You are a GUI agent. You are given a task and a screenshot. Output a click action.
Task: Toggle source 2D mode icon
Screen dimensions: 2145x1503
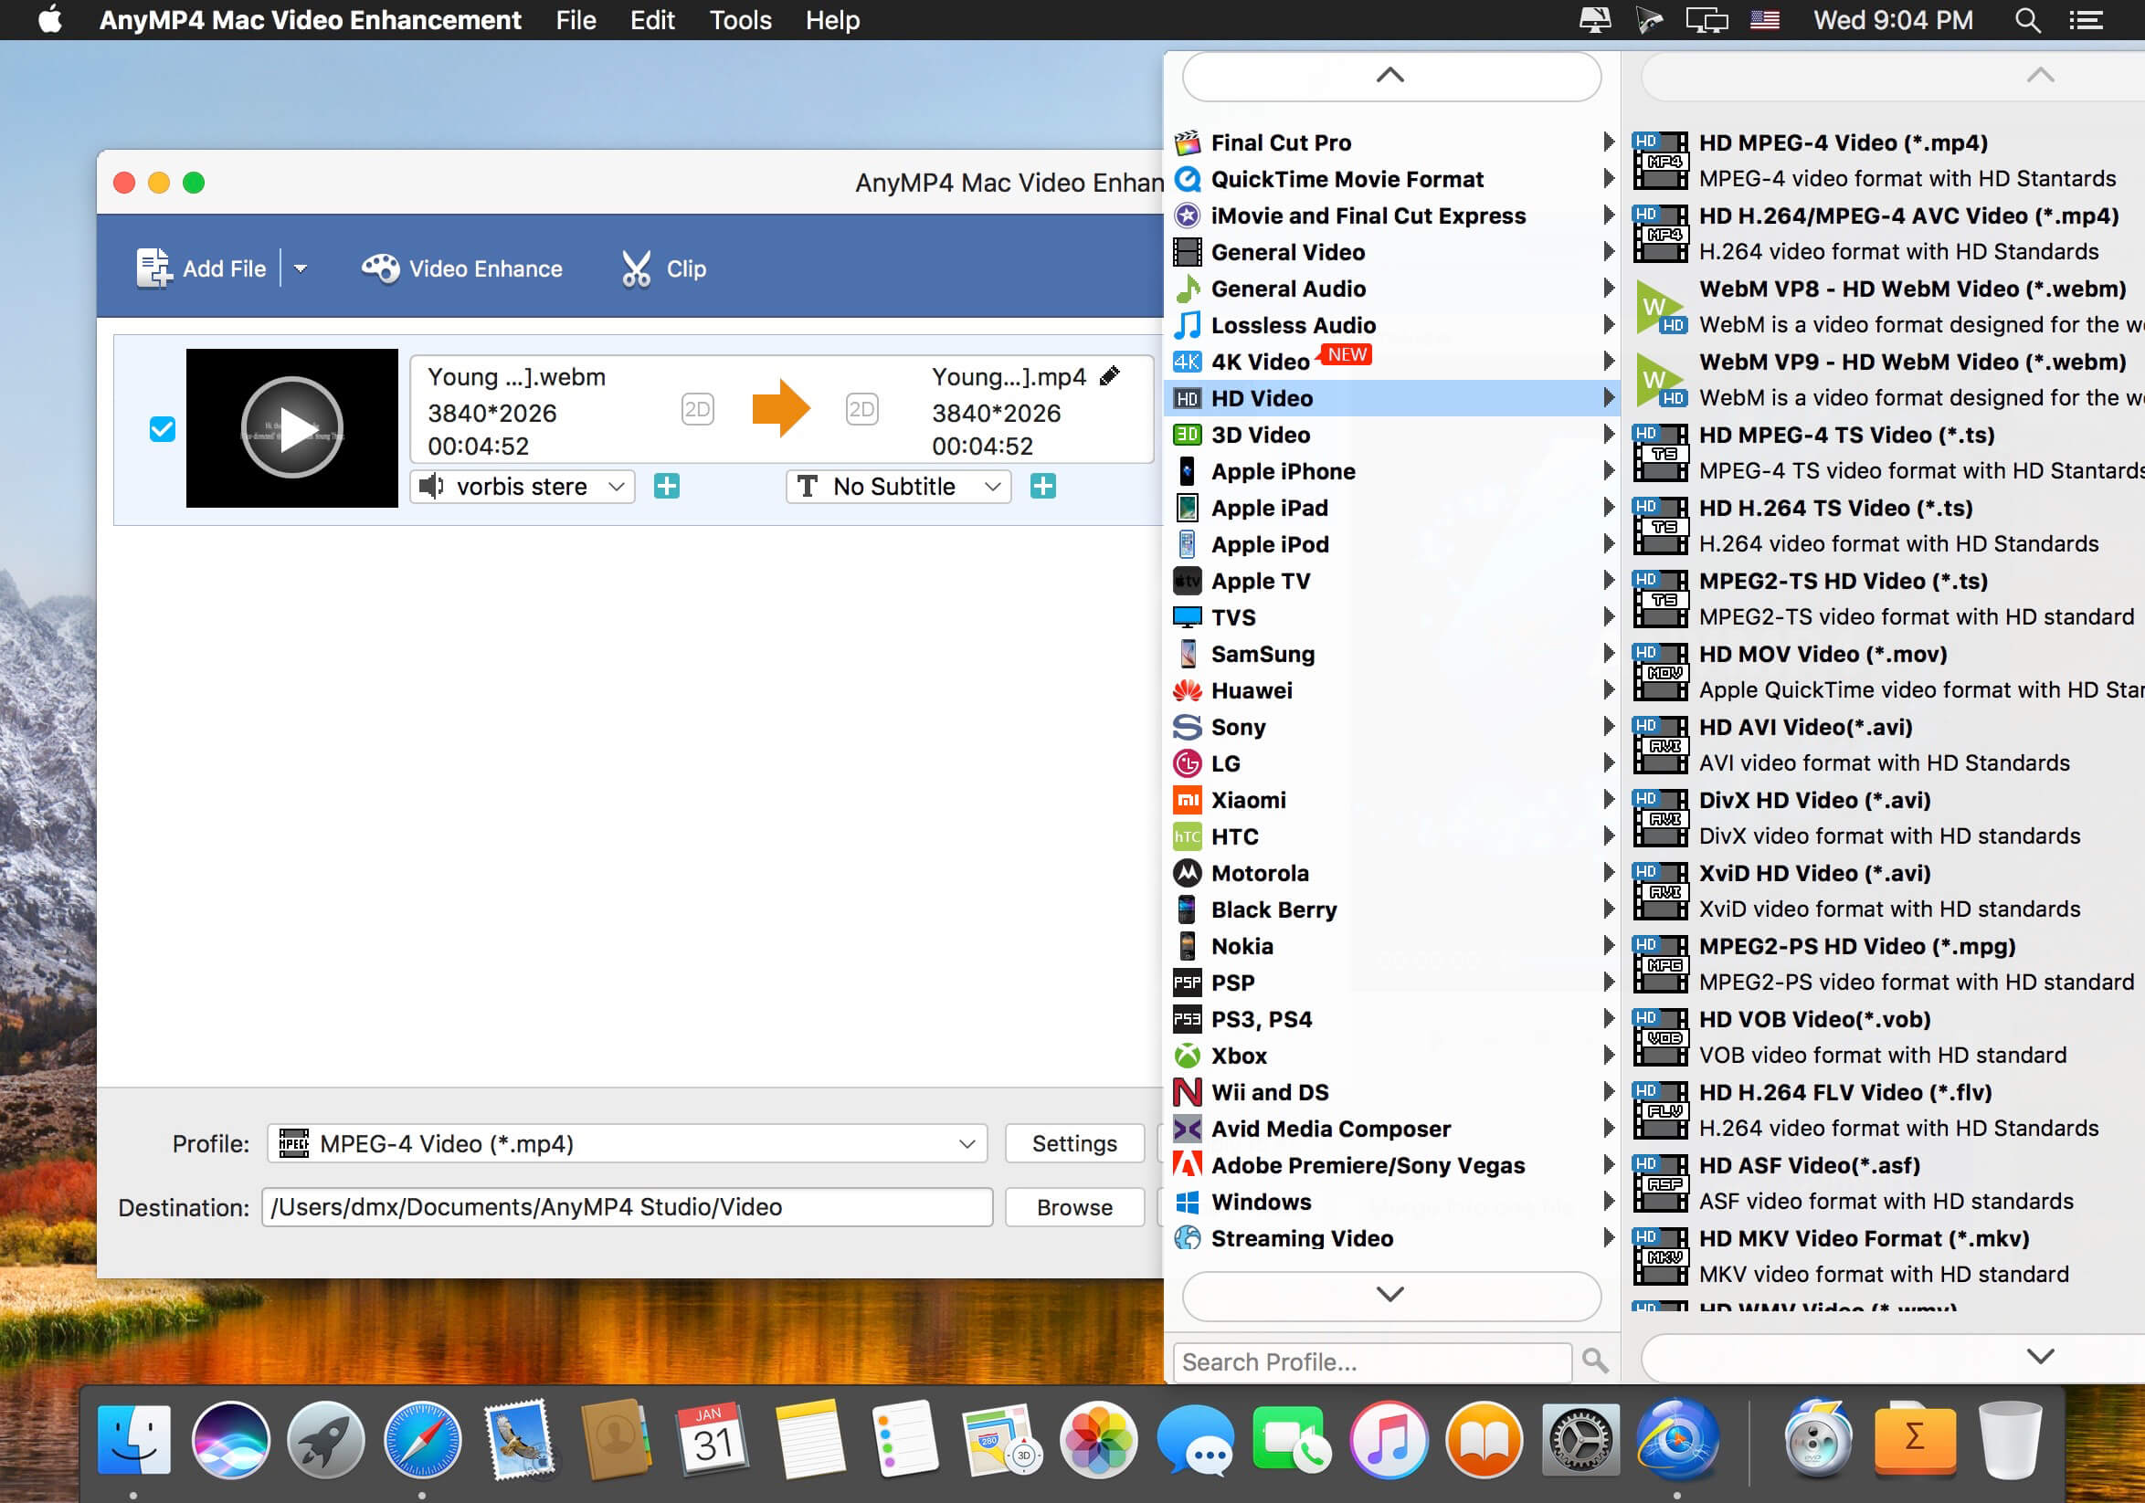697,409
